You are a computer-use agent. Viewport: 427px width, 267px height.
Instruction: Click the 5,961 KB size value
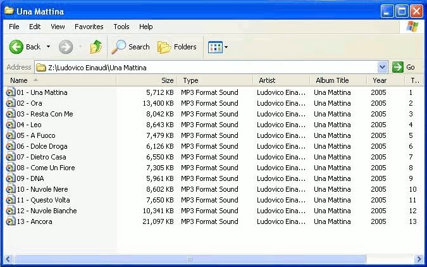[160, 178]
